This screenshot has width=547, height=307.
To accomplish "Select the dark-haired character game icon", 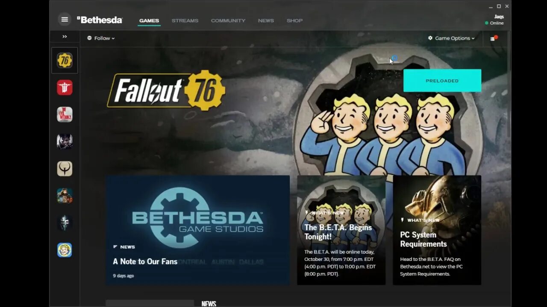I will pyautogui.click(x=65, y=142).
